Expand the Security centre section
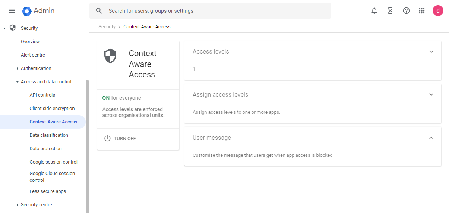The width and height of the screenshot is (449, 213). click(x=18, y=205)
